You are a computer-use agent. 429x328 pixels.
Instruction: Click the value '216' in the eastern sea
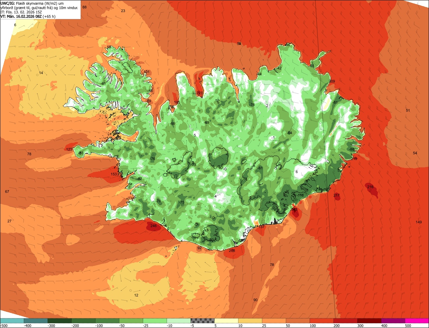tap(370, 187)
